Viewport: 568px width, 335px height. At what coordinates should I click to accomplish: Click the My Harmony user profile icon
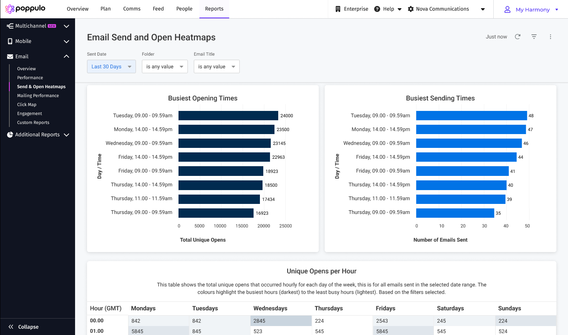click(507, 9)
